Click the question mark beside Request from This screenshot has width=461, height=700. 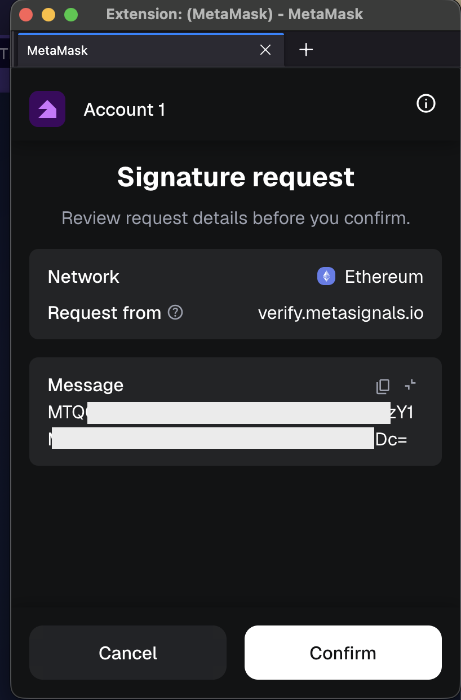pos(176,312)
